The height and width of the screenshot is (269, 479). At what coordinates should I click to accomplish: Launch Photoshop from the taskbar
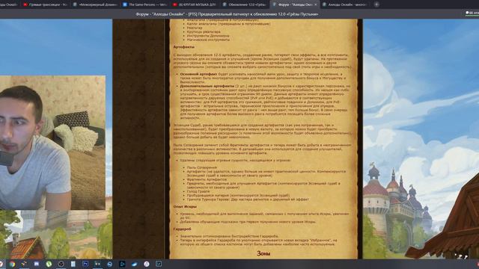coord(85,264)
